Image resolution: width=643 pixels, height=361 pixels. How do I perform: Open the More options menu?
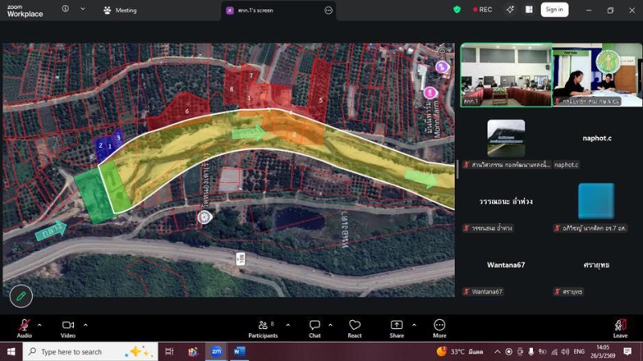[x=439, y=325]
